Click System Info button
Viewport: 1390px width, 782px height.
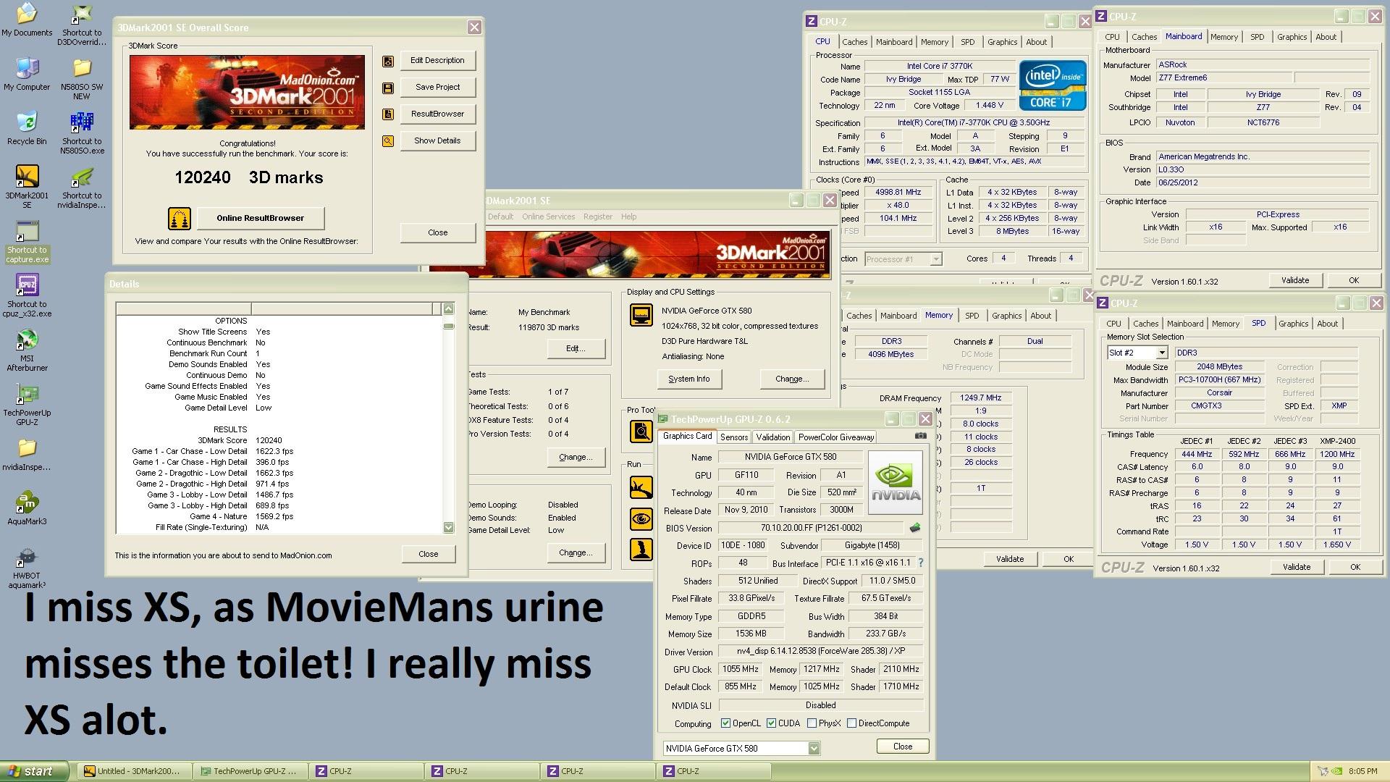688,379
